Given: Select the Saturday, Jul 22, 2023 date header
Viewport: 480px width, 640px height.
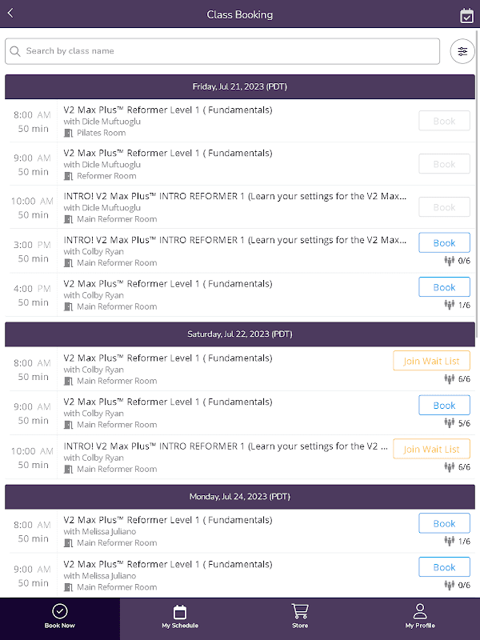Looking at the screenshot, I should click(240, 334).
